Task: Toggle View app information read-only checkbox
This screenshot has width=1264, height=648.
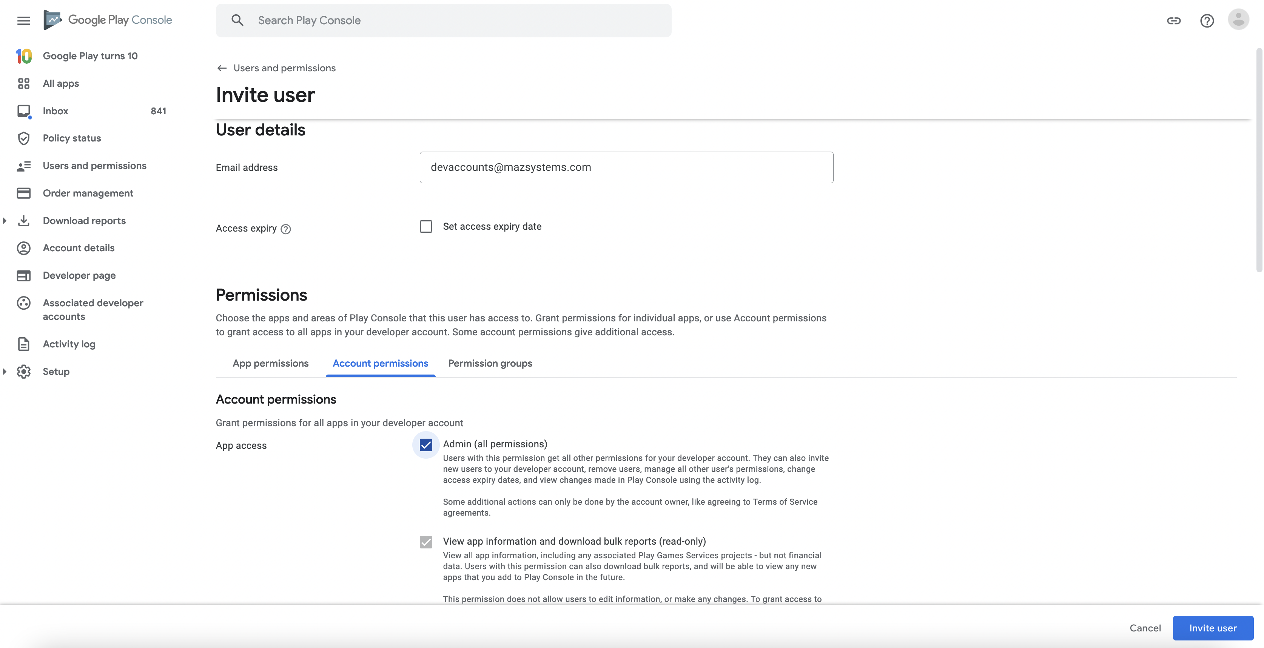Action: click(x=426, y=542)
